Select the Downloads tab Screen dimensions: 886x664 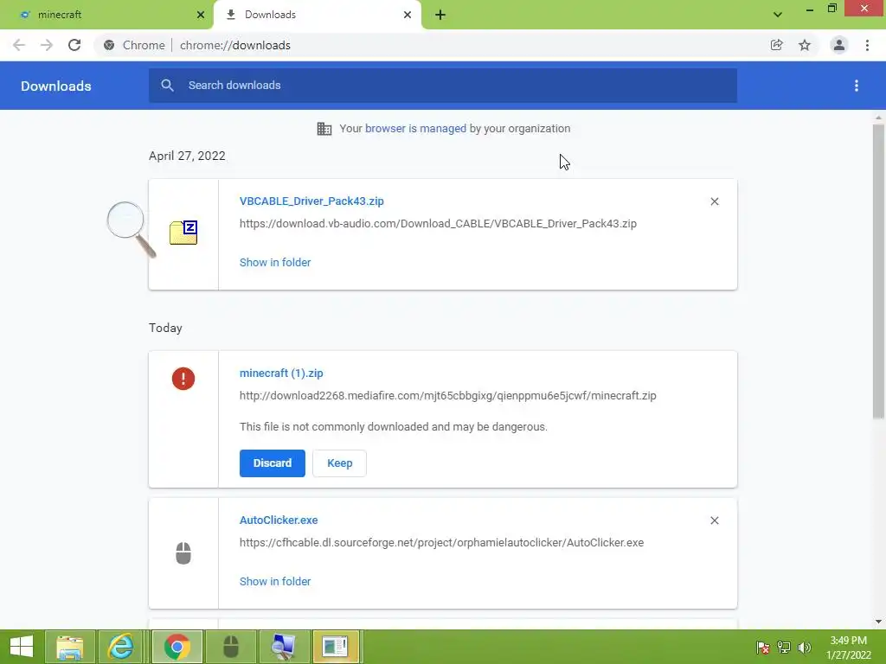318,15
